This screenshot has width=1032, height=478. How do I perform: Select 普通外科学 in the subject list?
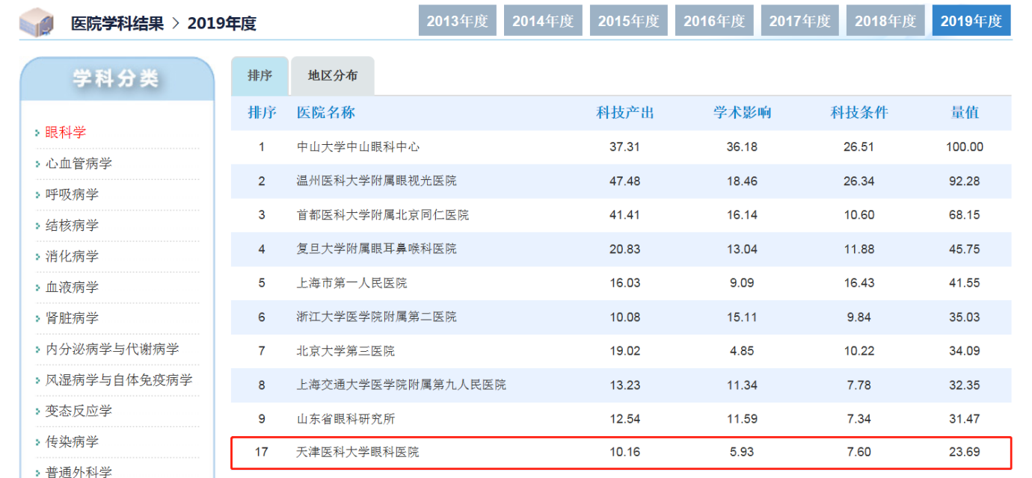(79, 471)
